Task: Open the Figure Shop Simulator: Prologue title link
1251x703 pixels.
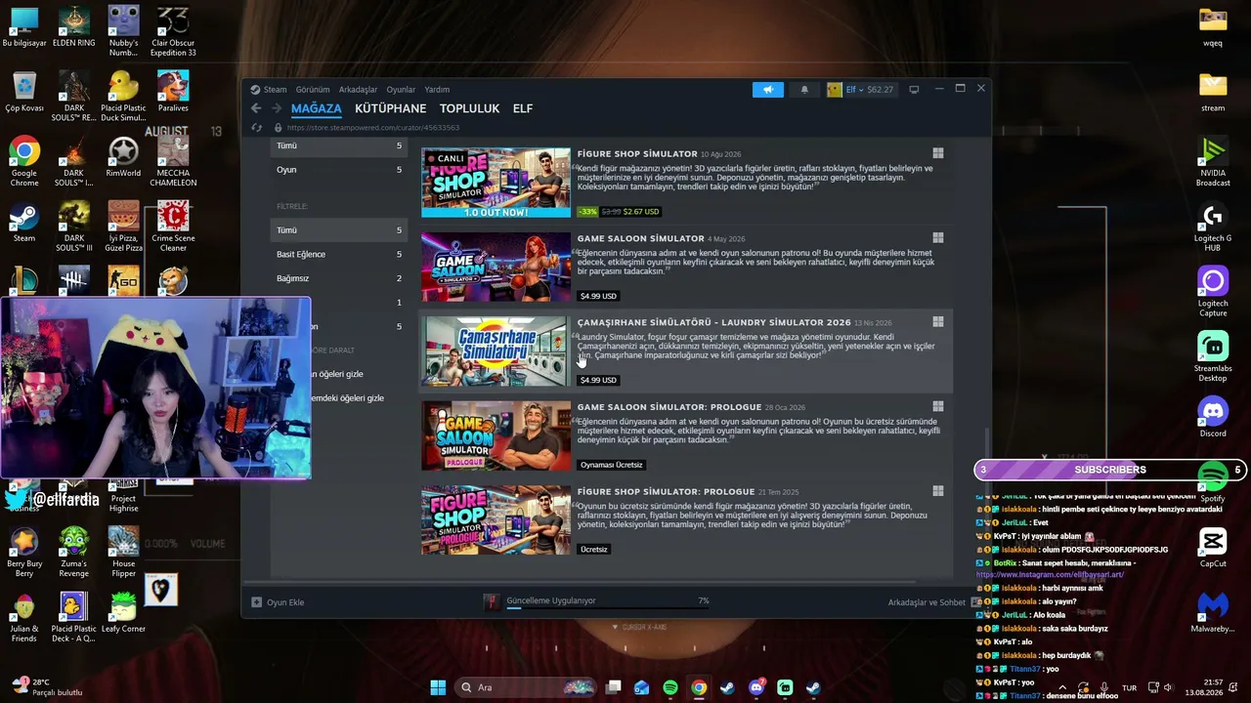Action: click(x=666, y=491)
